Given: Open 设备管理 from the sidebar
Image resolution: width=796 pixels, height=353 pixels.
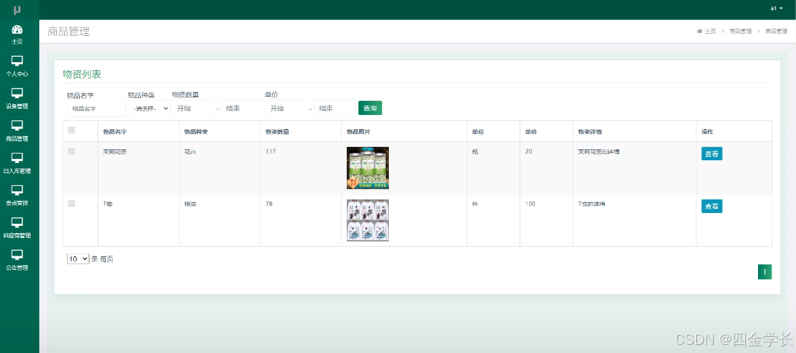Looking at the screenshot, I should [17, 99].
